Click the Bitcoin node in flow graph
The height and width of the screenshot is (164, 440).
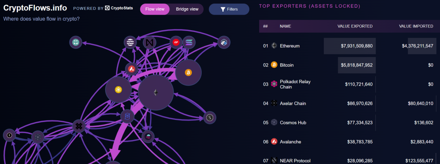point(188,73)
